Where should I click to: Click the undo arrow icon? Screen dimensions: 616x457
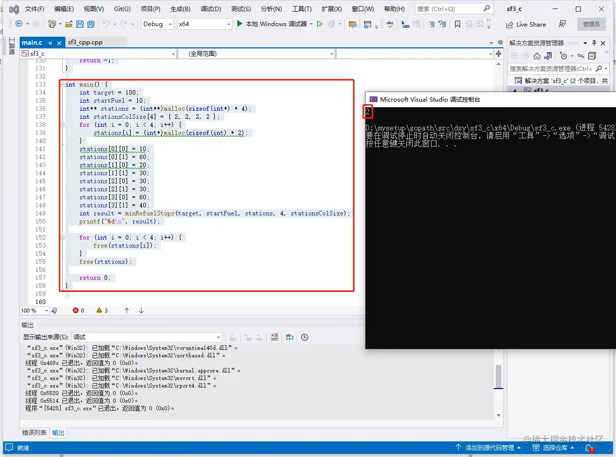point(106,24)
